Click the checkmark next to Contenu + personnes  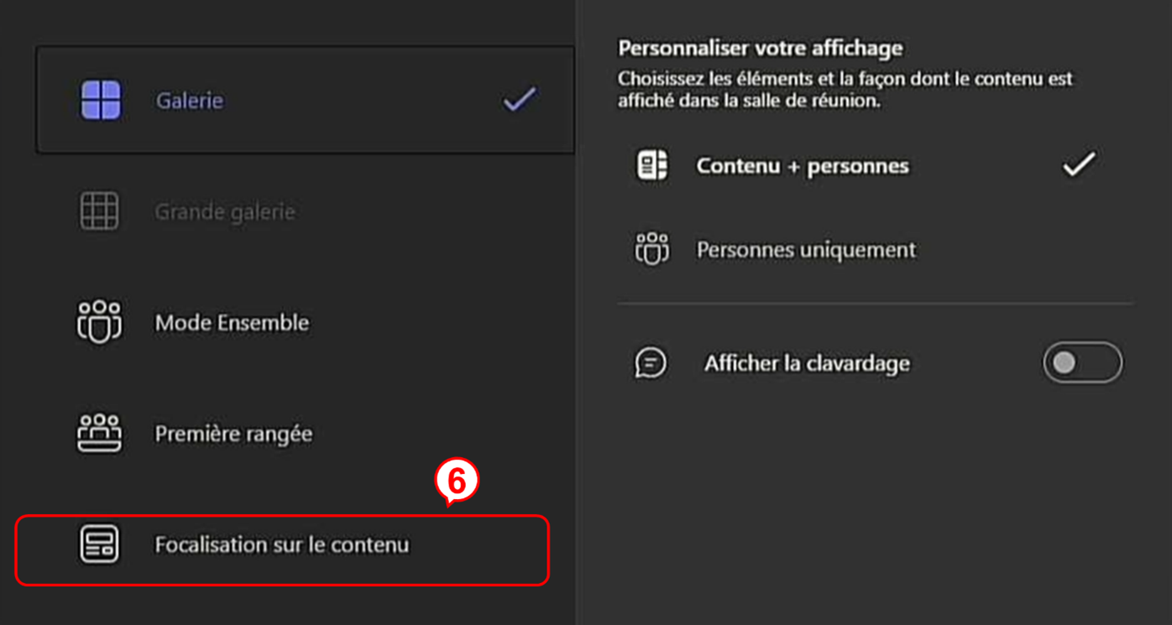pos(1078,164)
